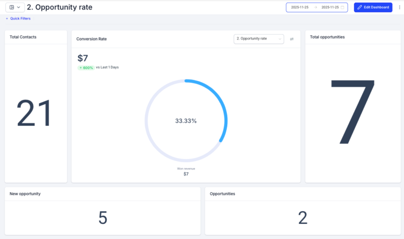Click the green 600% change badge
This screenshot has width=404, height=239.
pyautogui.click(x=86, y=67)
